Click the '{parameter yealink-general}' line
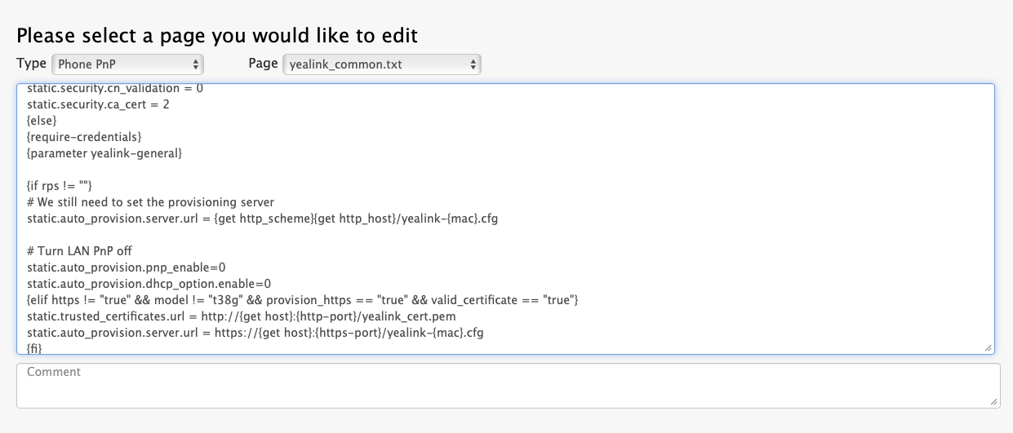 point(104,153)
